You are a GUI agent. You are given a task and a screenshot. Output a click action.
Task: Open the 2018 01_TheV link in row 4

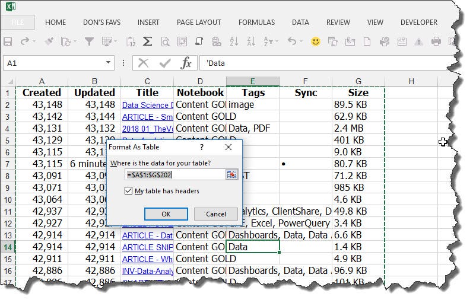point(148,129)
